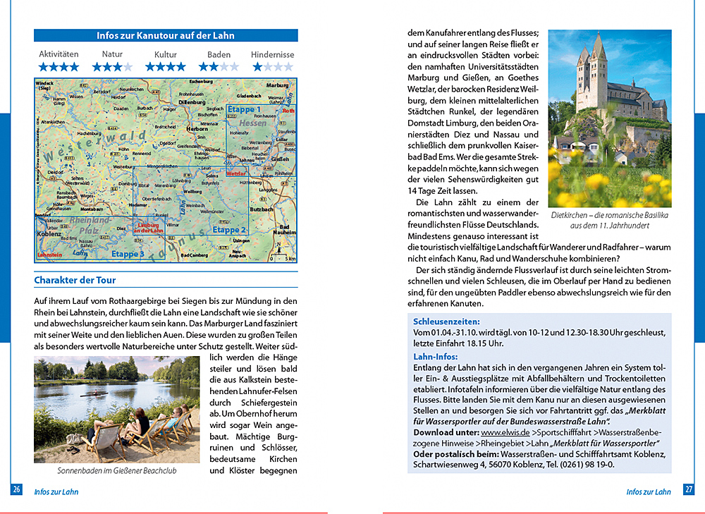Image resolution: width=705 pixels, height=514 pixels.
Task: Click 'Download unter:' label
Action: click(446, 433)
